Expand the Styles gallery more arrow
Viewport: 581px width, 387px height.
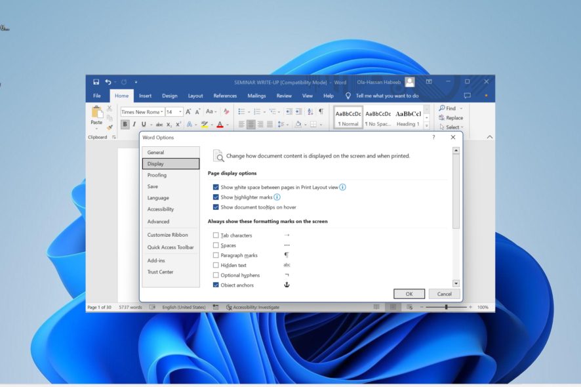[427, 126]
